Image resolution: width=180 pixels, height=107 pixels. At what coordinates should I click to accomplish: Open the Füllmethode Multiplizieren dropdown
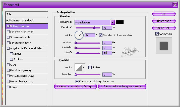tap(95, 22)
